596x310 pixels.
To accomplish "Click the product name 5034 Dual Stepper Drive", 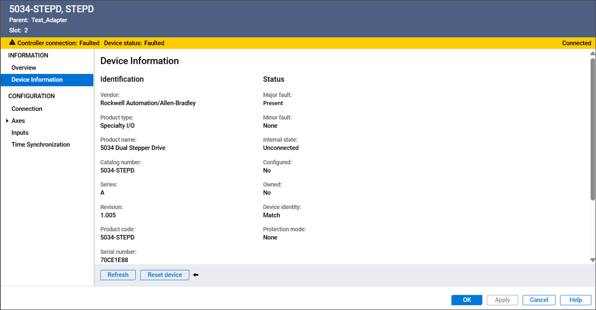I will 133,148.
